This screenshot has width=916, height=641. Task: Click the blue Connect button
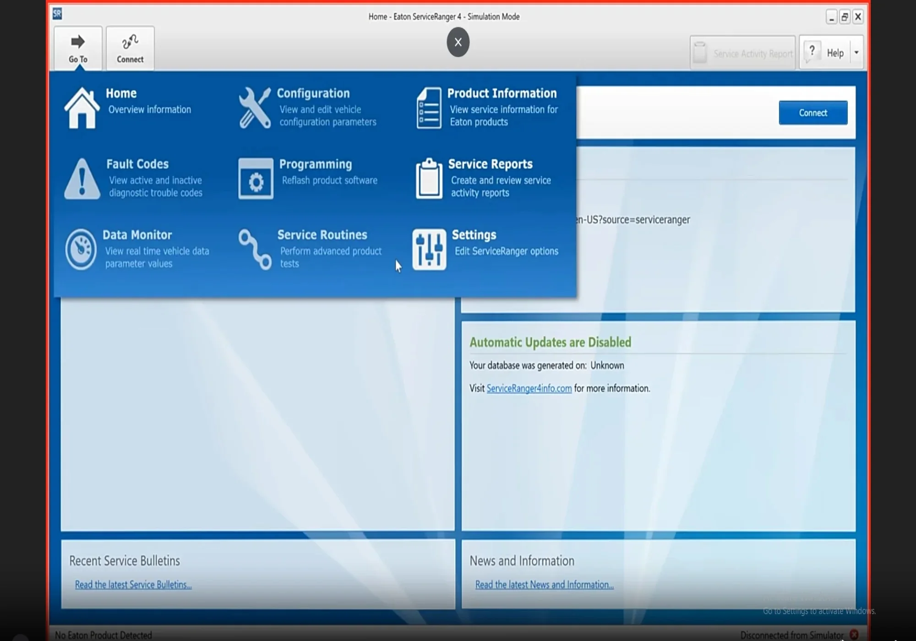(812, 113)
